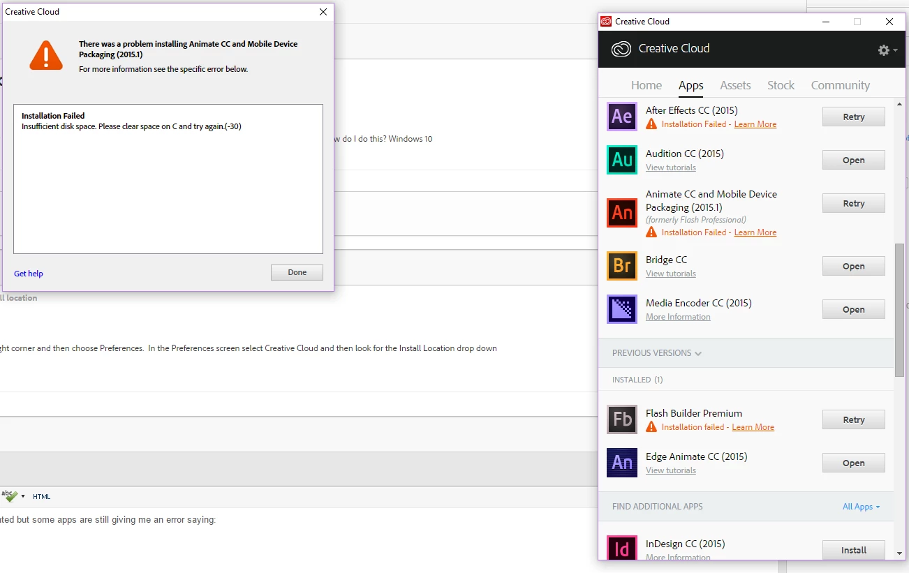Click the InDesign CC app icon
The height and width of the screenshot is (573, 909).
coord(621,548)
